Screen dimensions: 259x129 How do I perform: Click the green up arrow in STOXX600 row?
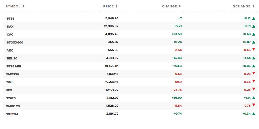254,42
